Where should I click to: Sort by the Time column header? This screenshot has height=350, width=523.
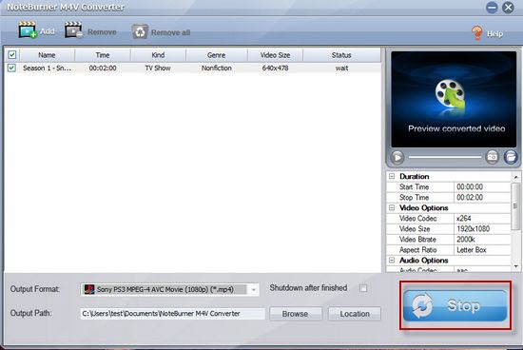coord(103,55)
